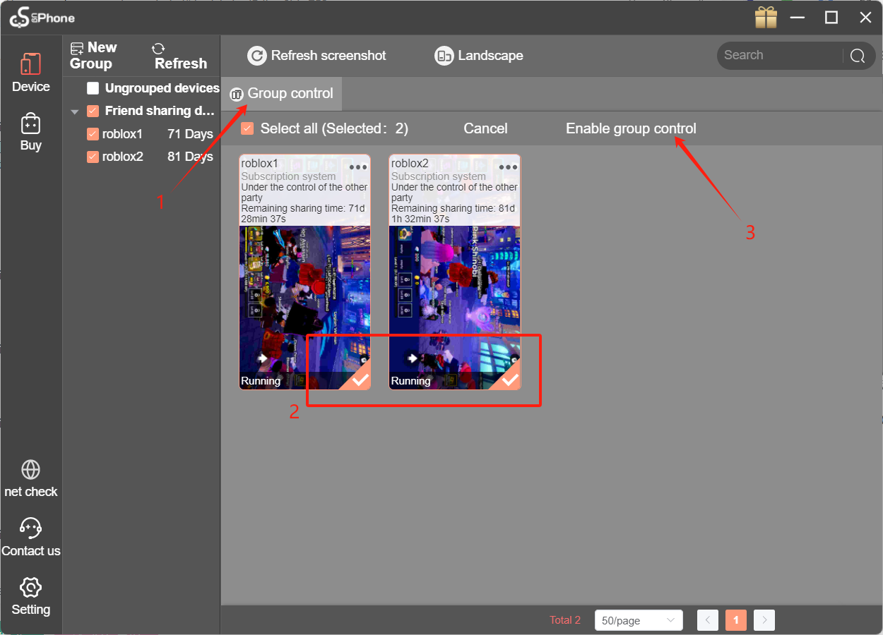Focus the Search input field
Viewport: 883px width, 635px height.
coord(781,56)
